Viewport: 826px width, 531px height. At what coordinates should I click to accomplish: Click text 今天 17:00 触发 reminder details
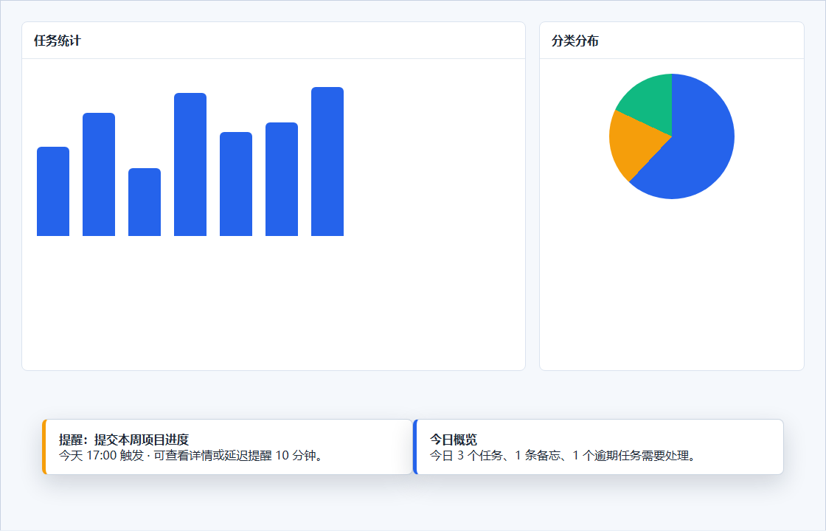pos(191,456)
